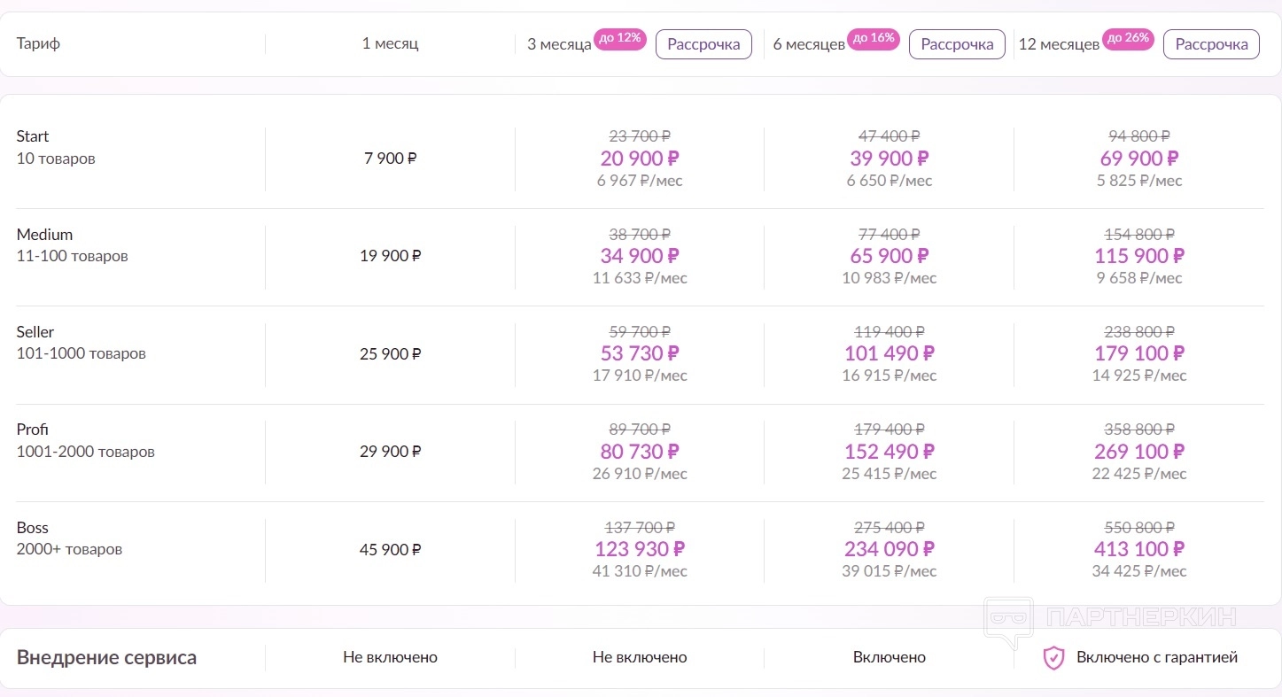Viewport: 1282px width, 697px height.
Task: Click the 'до 12%' discount badge
Action: pos(620,39)
